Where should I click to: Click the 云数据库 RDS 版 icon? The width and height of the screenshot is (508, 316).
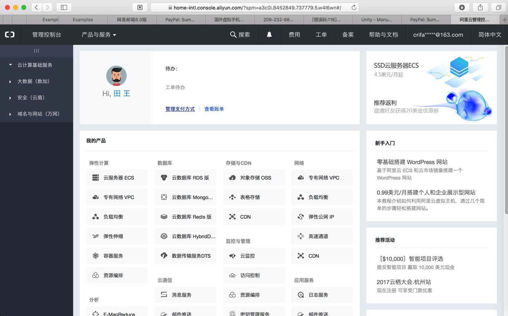click(164, 178)
